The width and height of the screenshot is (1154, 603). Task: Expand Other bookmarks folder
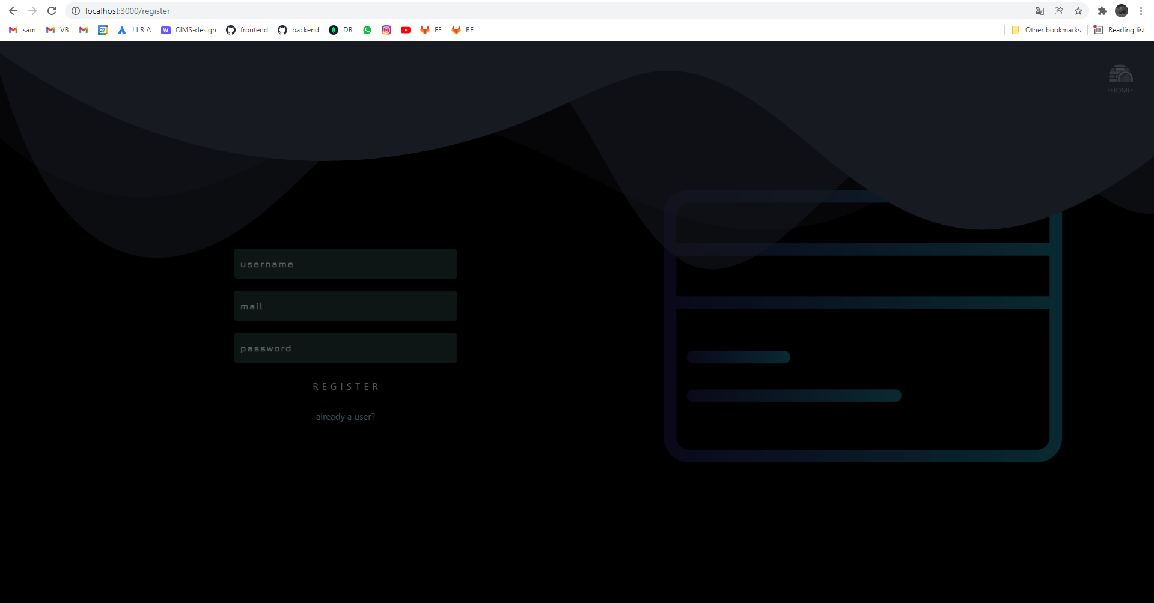tap(1046, 29)
